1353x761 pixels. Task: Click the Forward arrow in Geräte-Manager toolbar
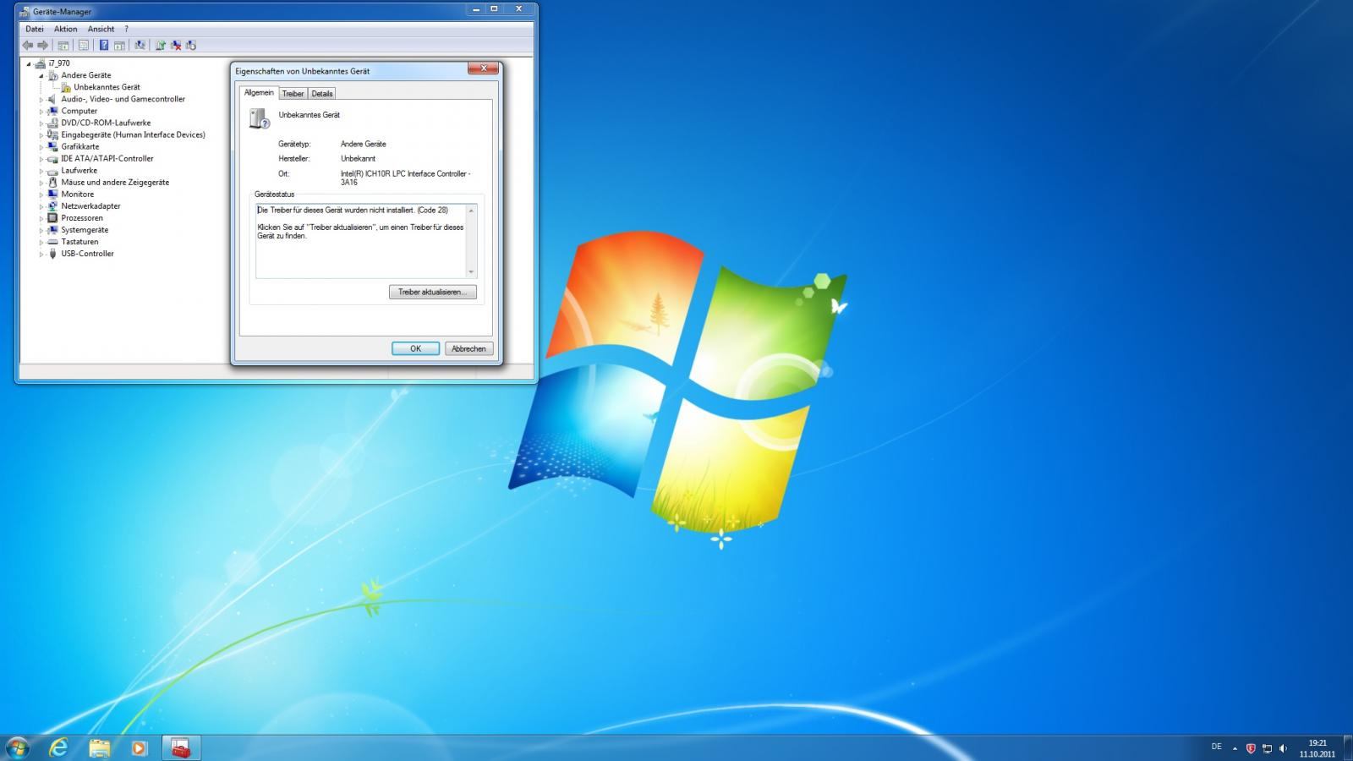point(42,45)
